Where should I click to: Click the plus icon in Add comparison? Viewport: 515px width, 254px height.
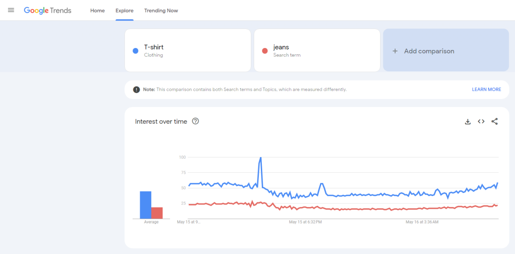(x=395, y=51)
